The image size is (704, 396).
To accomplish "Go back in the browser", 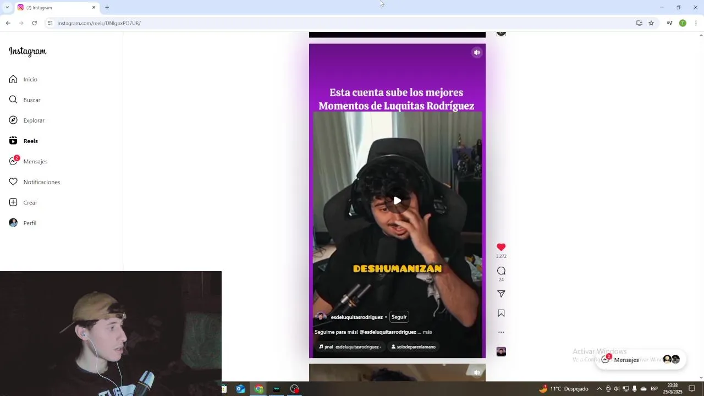I will click(x=8, y=23).
